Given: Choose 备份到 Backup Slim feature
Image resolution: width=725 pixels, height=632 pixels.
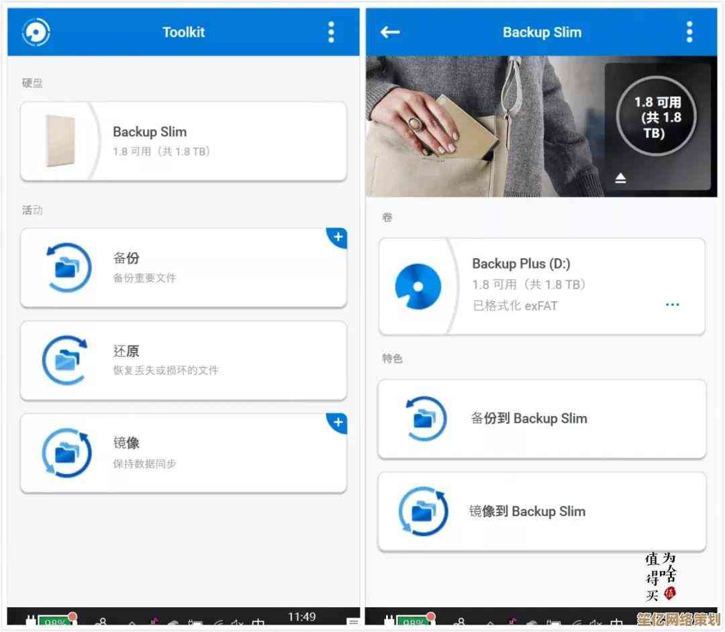Looking at the screenshot, I should coord(542,419).
